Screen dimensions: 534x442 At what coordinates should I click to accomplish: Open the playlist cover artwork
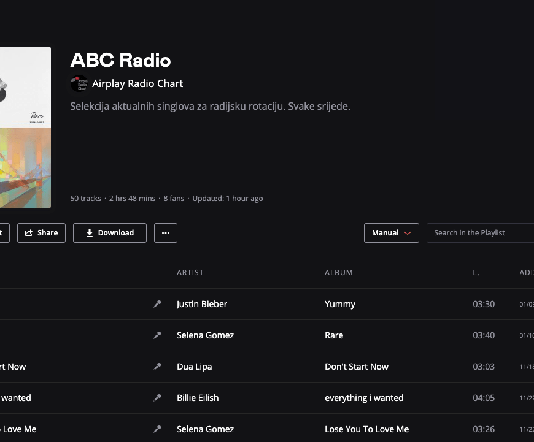[25, 128]
